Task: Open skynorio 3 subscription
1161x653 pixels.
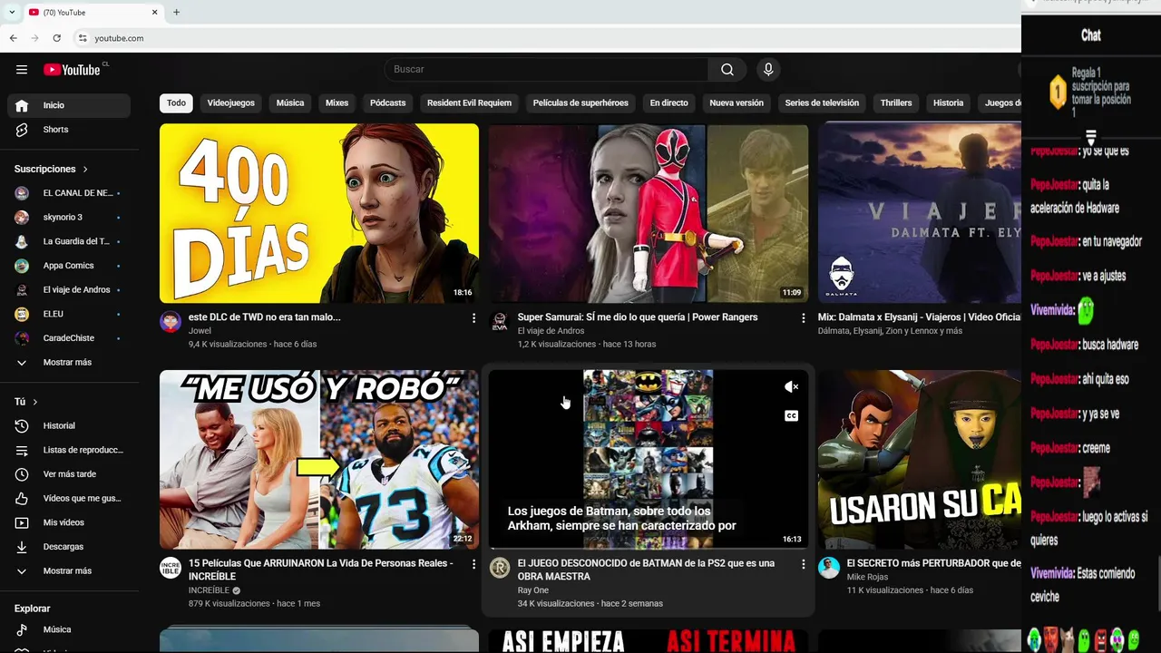Action: pos(69,218)
